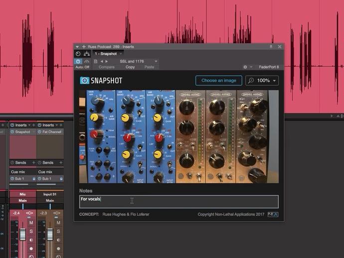The height and width of the screenshot is (258, 344).
Task: Select the Snapshot insert on Mic channel
Action: click(22, 132)
